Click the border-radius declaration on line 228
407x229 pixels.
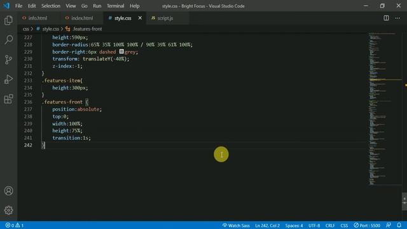point(123,45)
